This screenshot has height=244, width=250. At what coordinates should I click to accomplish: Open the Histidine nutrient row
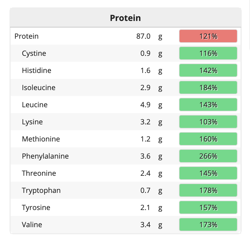pos(126,70)
